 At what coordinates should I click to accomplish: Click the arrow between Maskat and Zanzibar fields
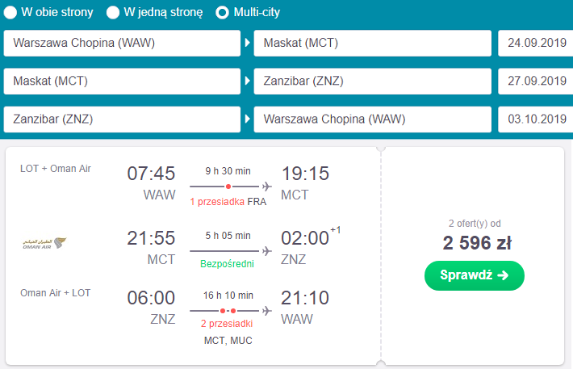point(247,81)
